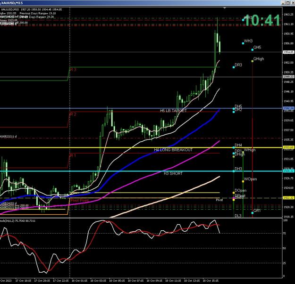Image resolution: width=295 pixels, height=284 pixels.
Task: Click the 1952.50 price scale value
Action: point(288,63)
